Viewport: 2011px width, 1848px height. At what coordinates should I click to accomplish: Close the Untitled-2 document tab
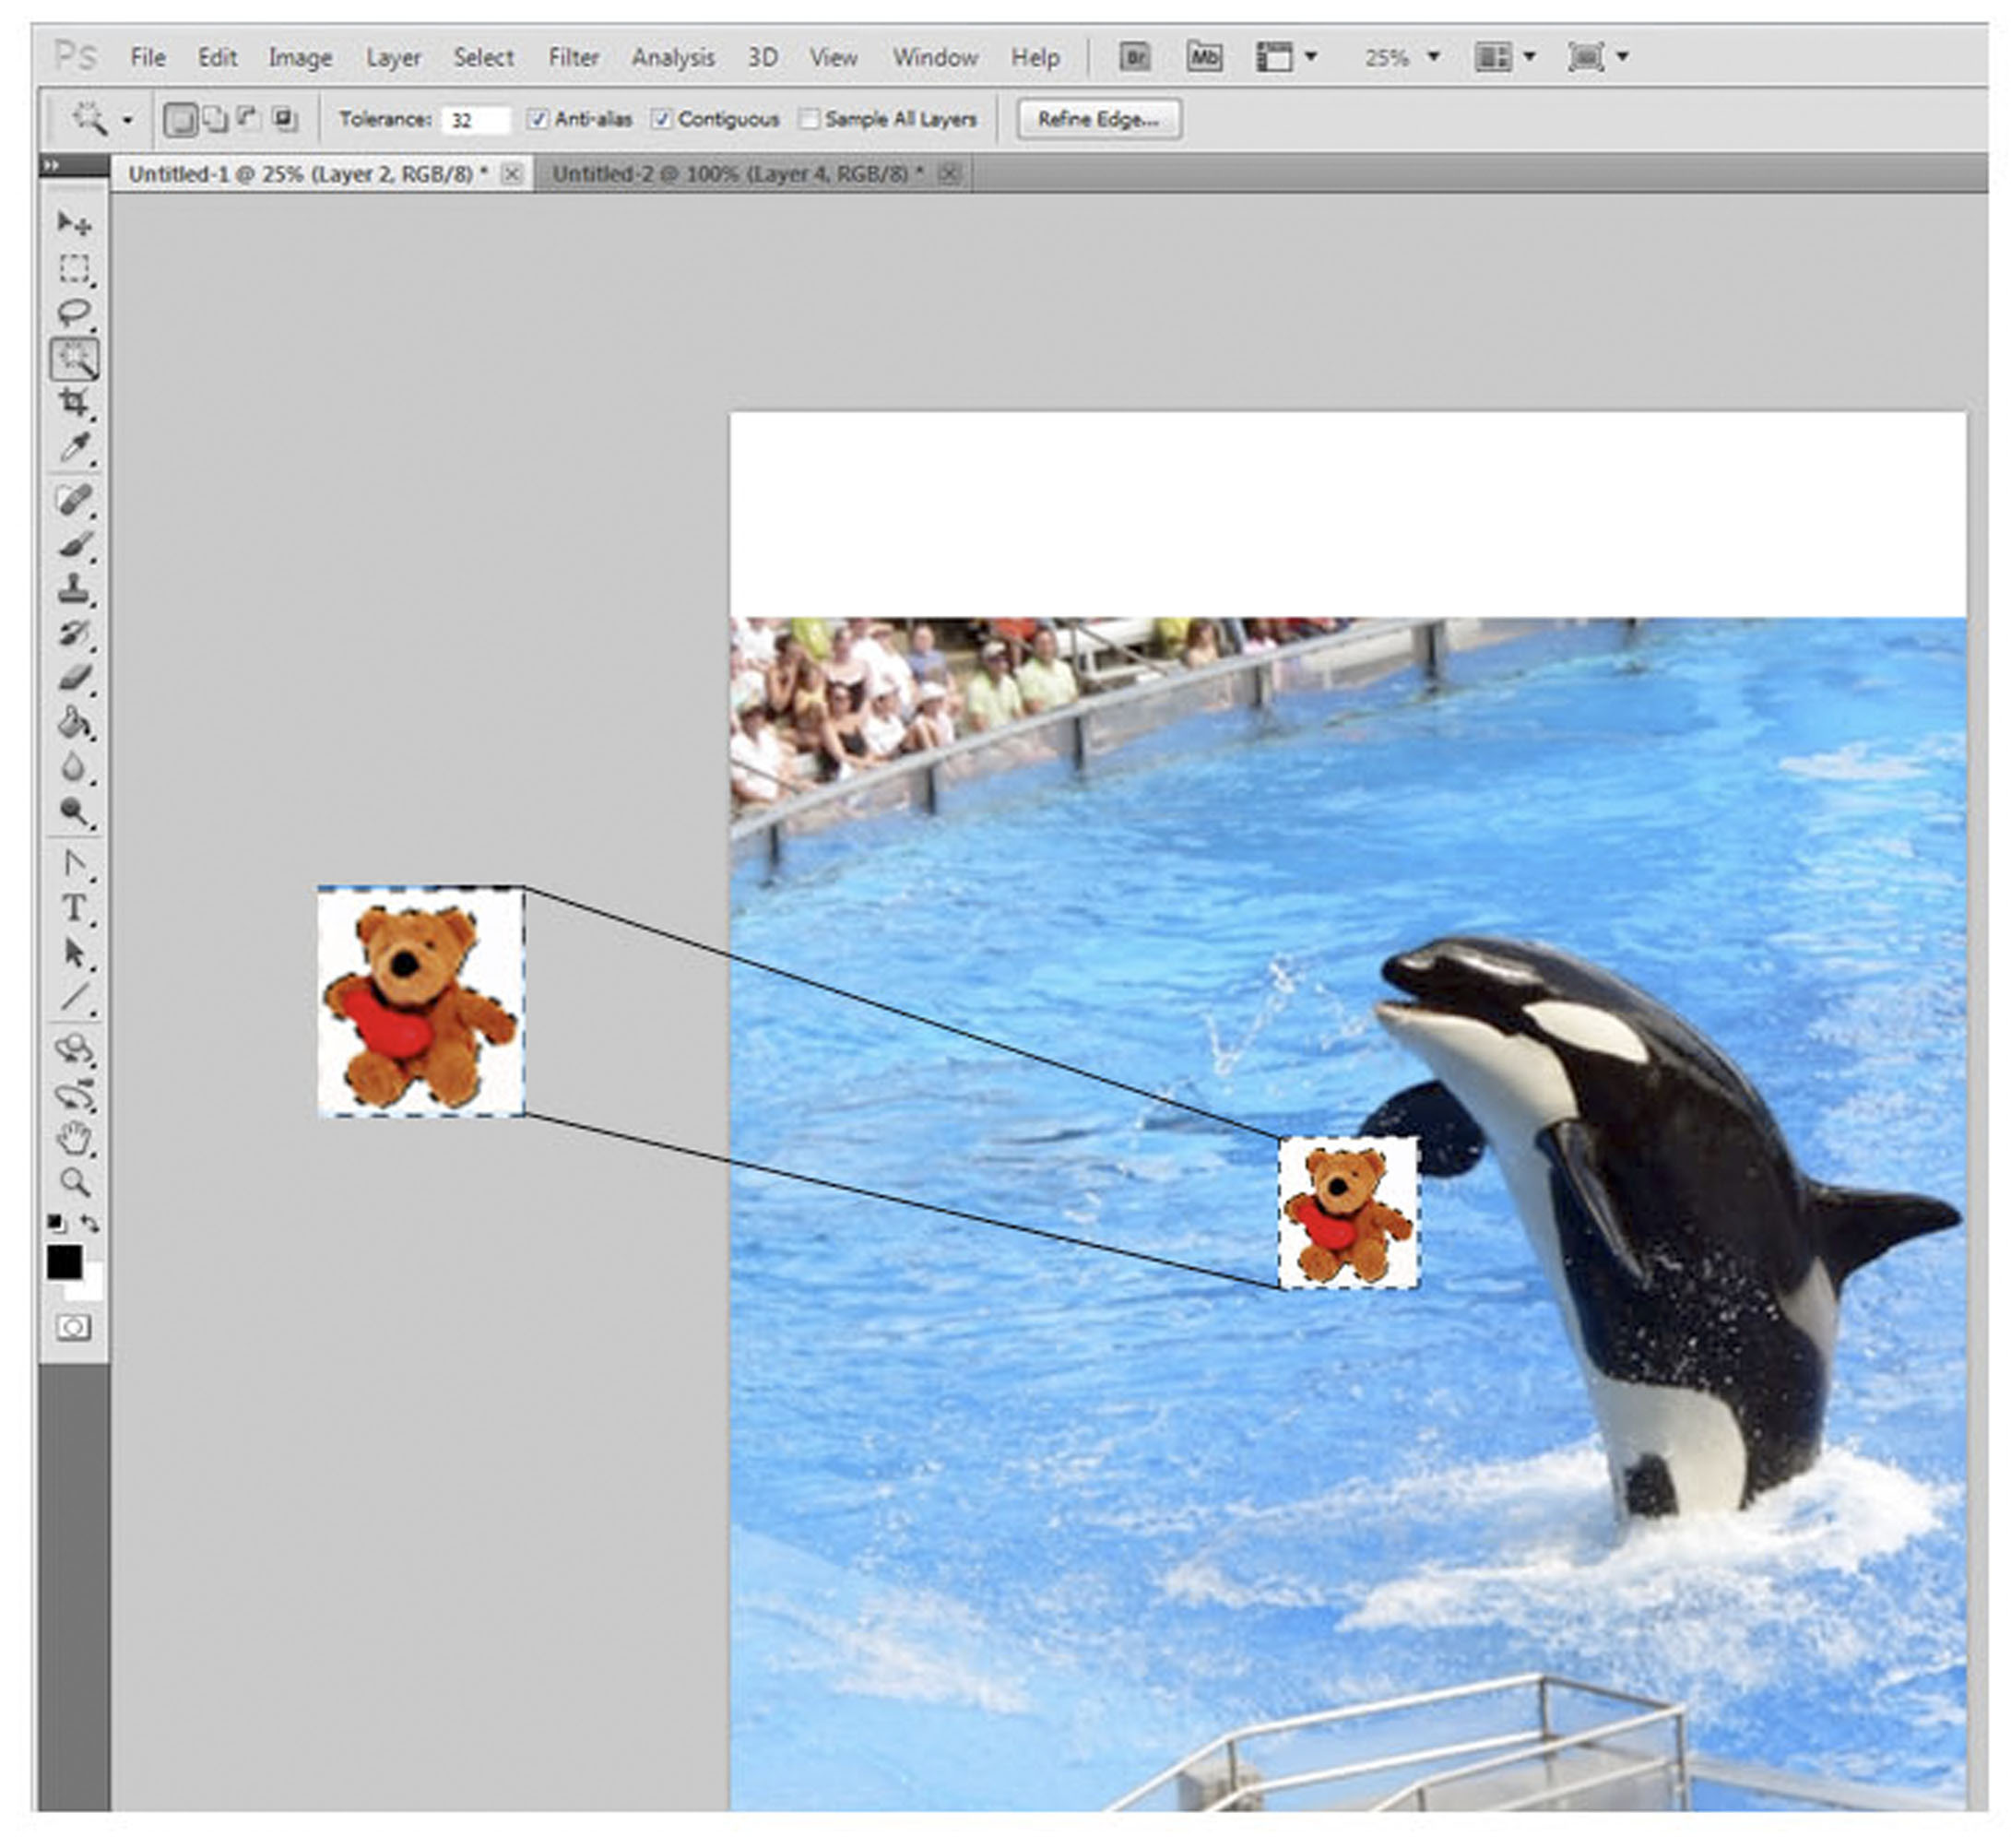click(x=950, y=174)
